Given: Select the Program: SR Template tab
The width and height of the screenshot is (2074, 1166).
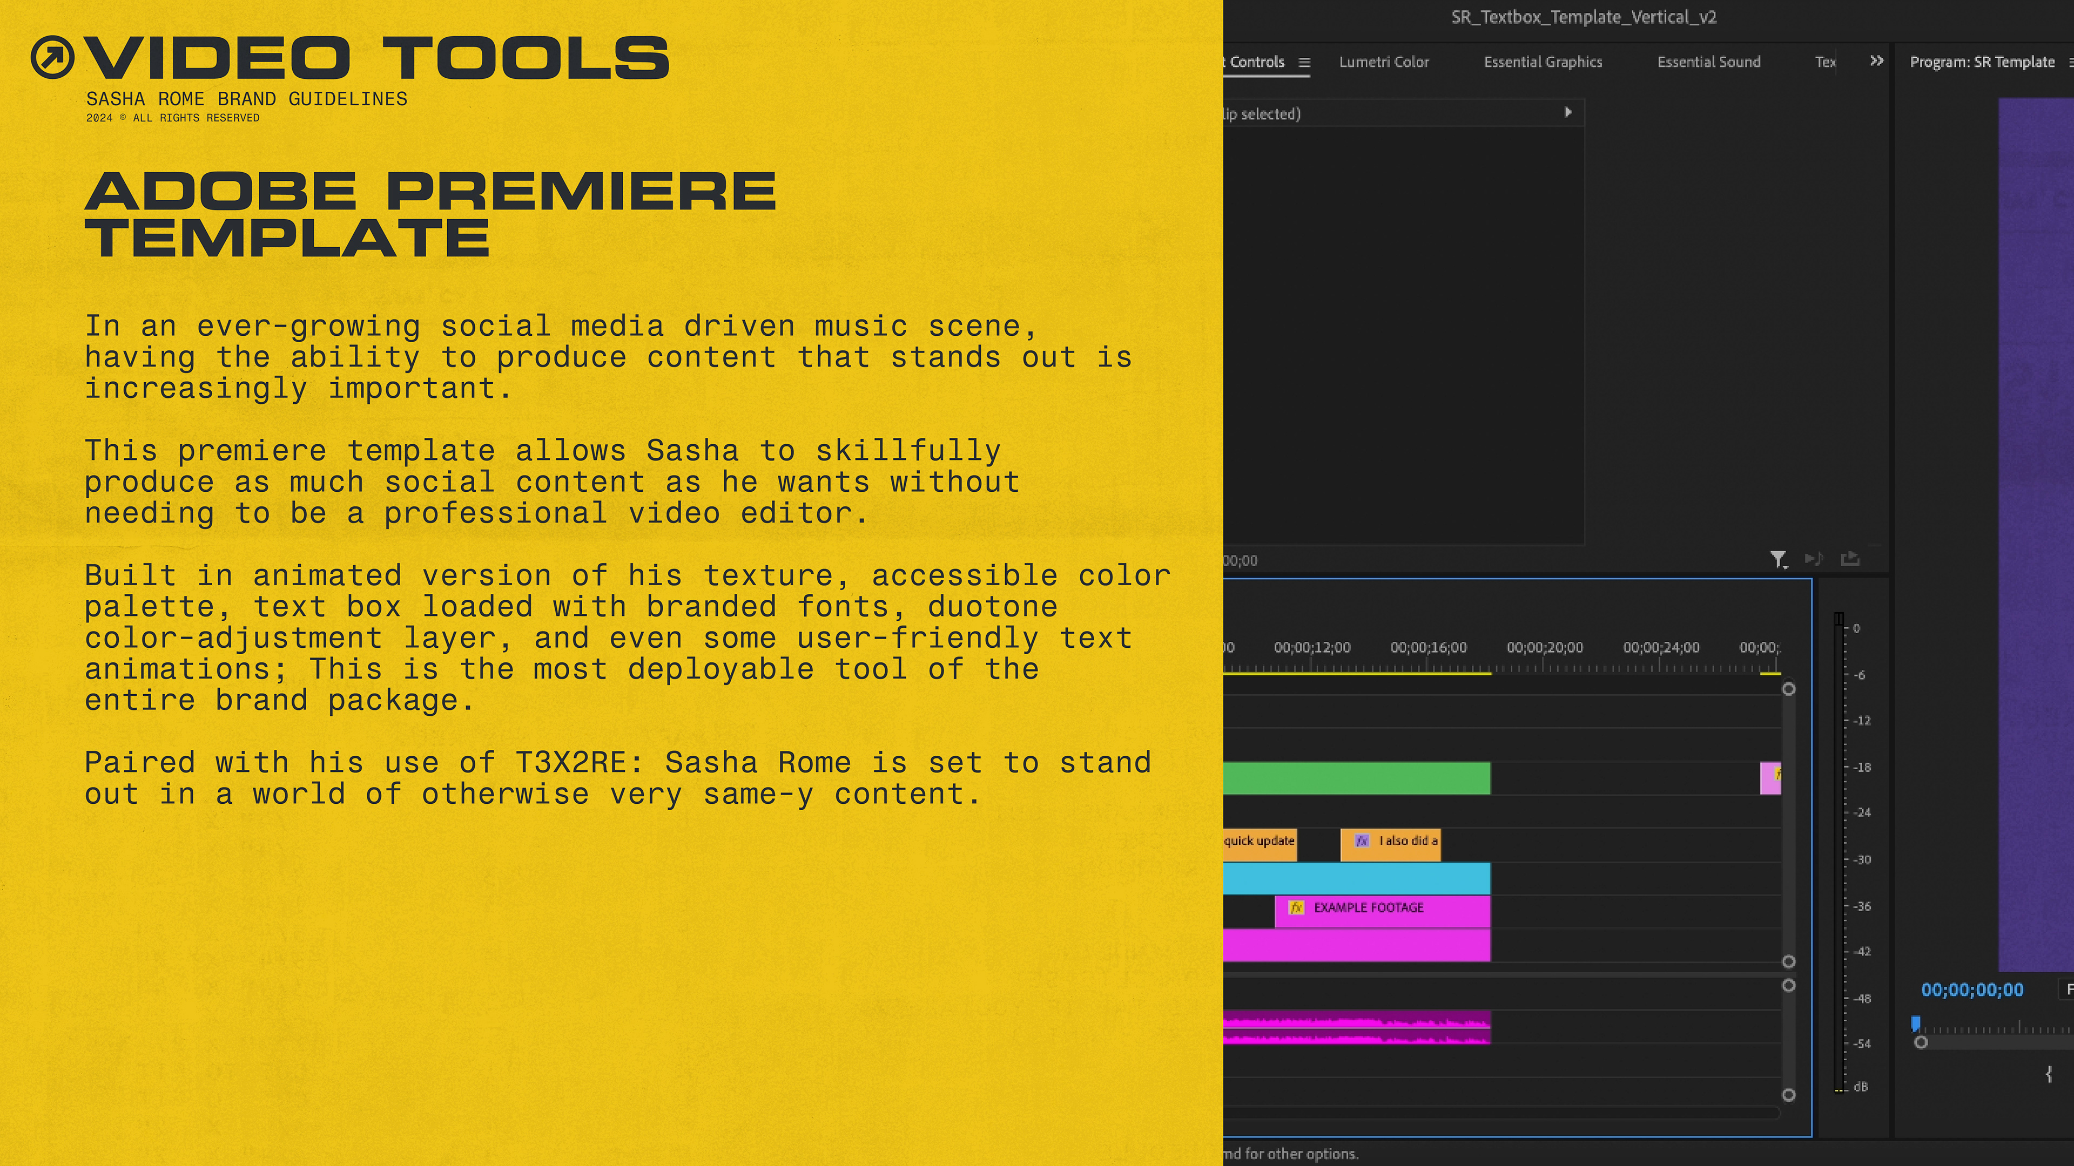Looking at the screenshot, I should [x=1982, y=62].
